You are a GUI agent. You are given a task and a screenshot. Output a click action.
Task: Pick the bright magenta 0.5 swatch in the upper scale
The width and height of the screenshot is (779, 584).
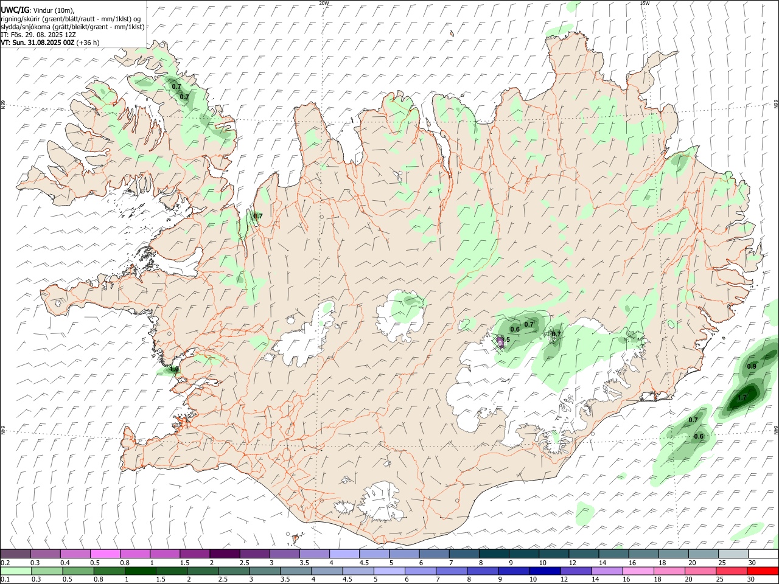click(105, 554)
